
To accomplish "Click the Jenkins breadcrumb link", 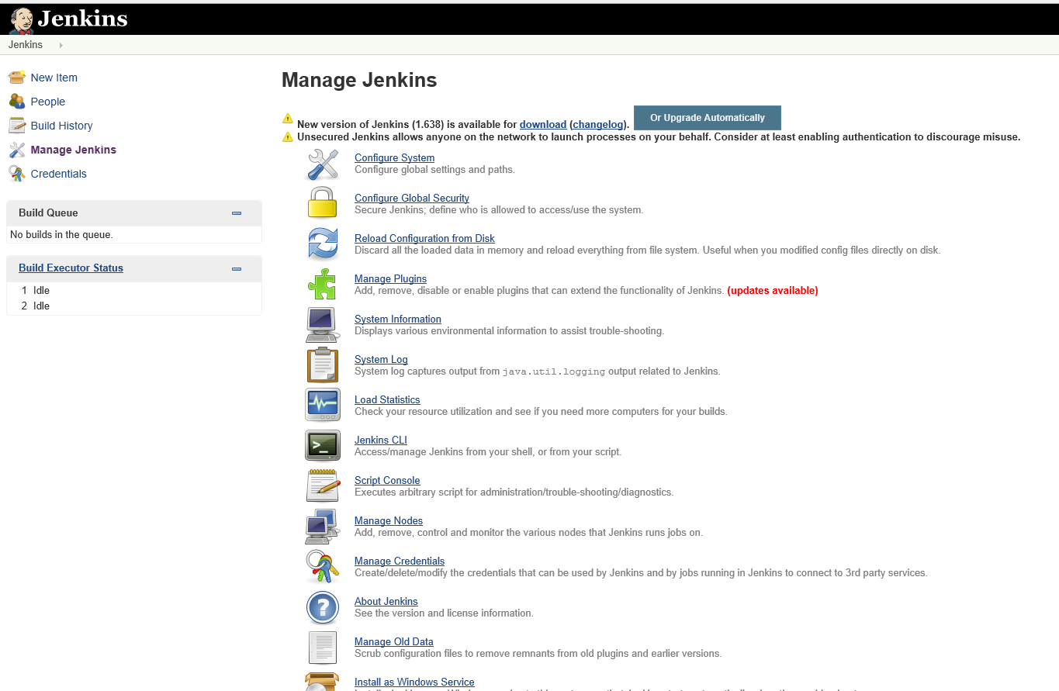I will (26, 45).
